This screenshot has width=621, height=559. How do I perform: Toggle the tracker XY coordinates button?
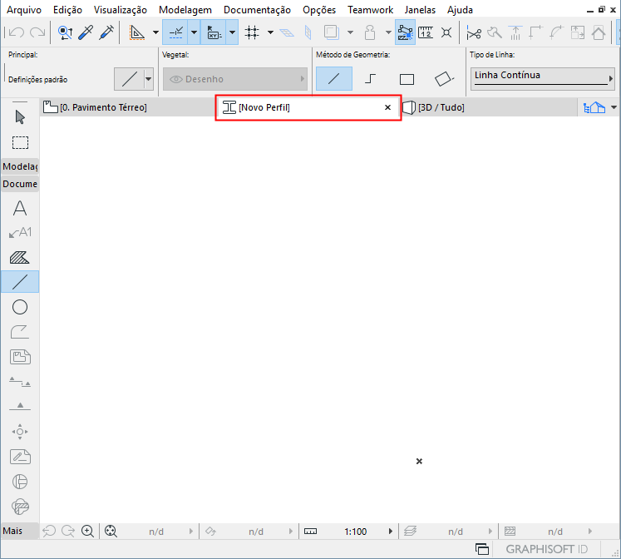pos(214,32)
